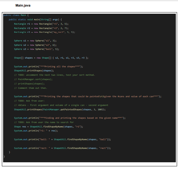
Task: Click the line 'public class Main {'
Action: coord(16,15)
